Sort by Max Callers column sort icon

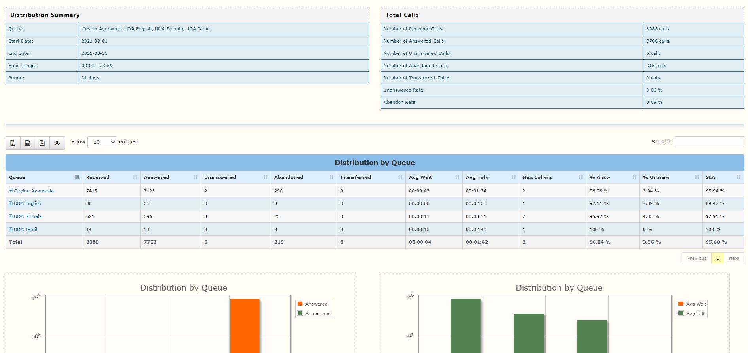580,177
